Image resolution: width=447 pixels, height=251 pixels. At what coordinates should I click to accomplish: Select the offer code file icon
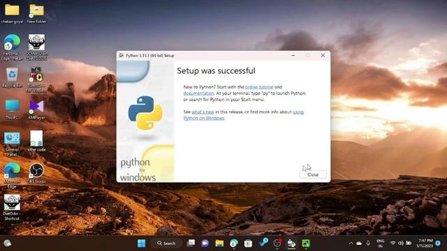(36, 141)
